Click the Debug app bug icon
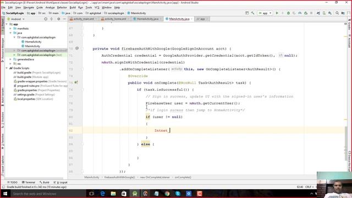The width and height of the screenshot is (352, 198). click(x=288, y=13)
